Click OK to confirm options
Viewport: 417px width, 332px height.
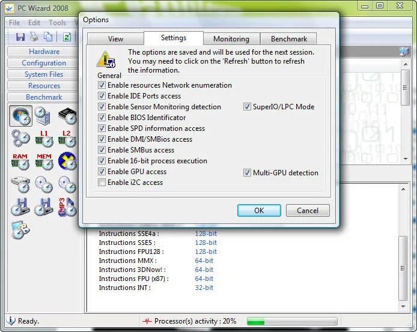(x=259, y=211)
